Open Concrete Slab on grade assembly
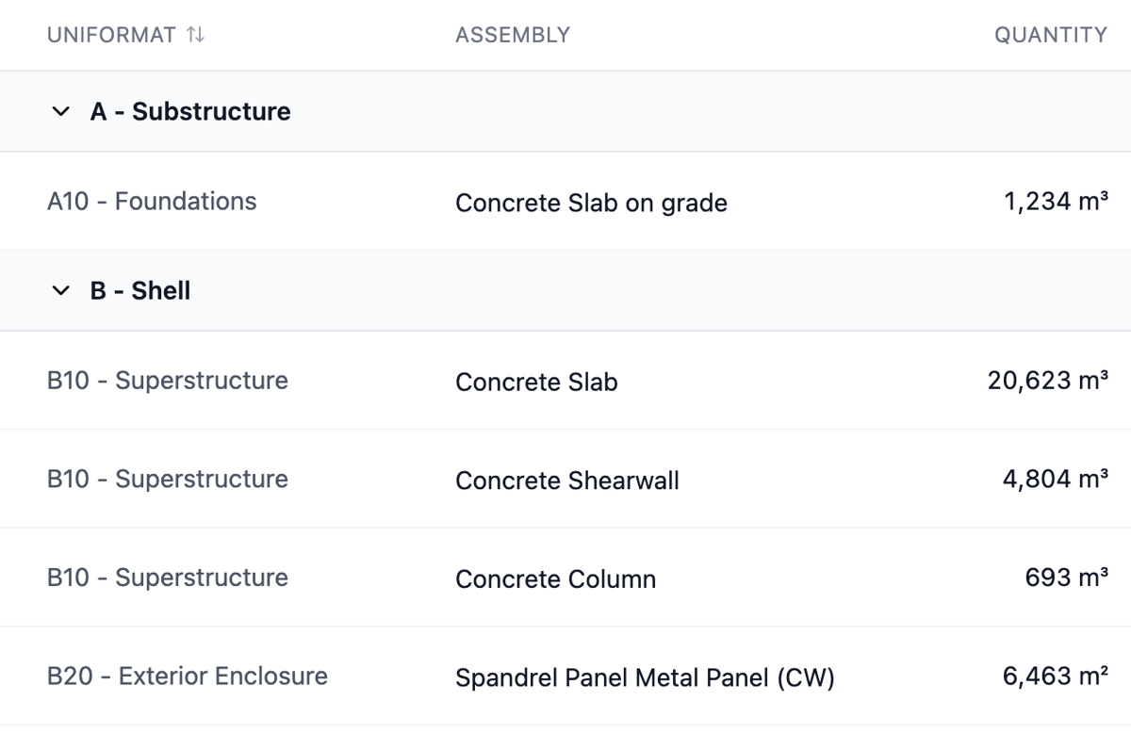 tap(591, 203)
